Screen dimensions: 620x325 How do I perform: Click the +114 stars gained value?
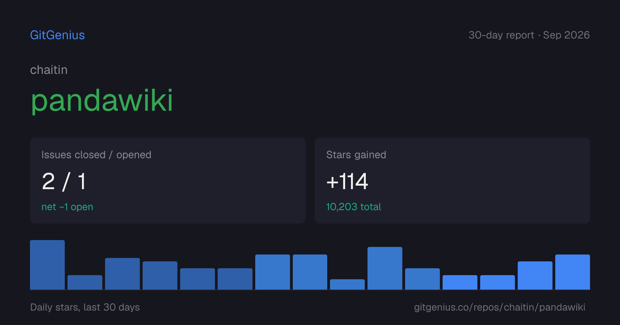[x=347, y=181]
